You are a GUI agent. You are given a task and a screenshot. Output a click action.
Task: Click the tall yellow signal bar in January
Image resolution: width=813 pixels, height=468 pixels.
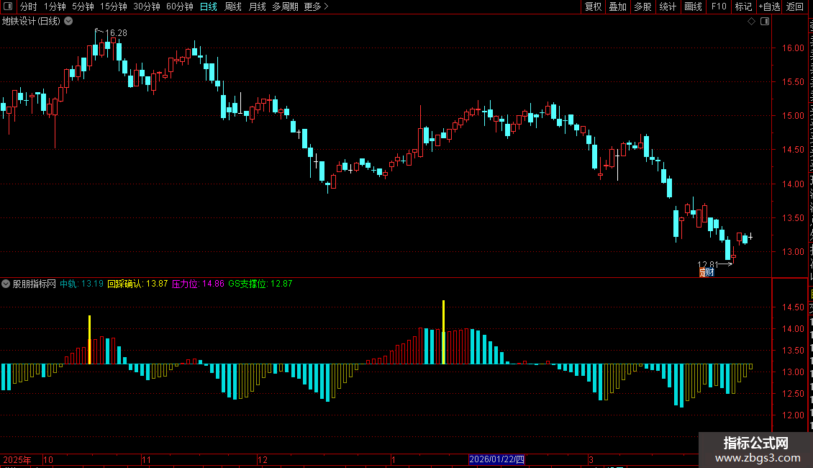[443, 332]
